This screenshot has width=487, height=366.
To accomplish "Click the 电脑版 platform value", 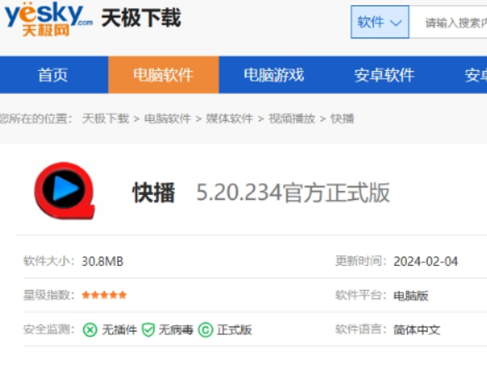I will (x=411, y=296).
